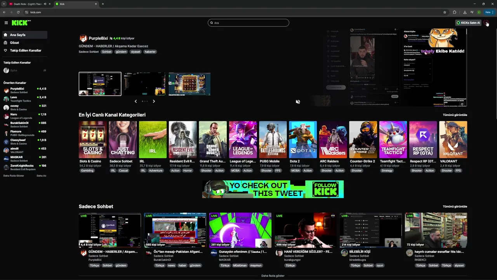Show next featured stream with right arrow
The height and width of the screenshot is (280, 497).
pyautogui.click(x=154, y=101)
